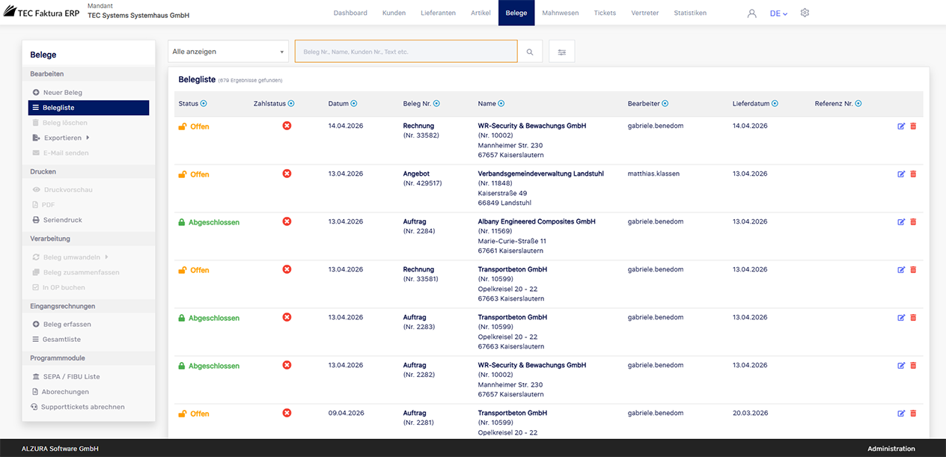Click the search magnifier icon button

[x=530, y=52]
